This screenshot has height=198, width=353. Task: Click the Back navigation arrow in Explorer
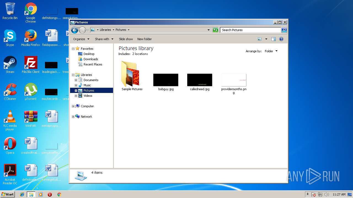click(x=74, y=30)
